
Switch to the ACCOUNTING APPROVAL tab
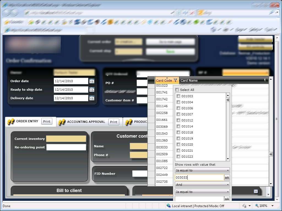click(86, 122)
